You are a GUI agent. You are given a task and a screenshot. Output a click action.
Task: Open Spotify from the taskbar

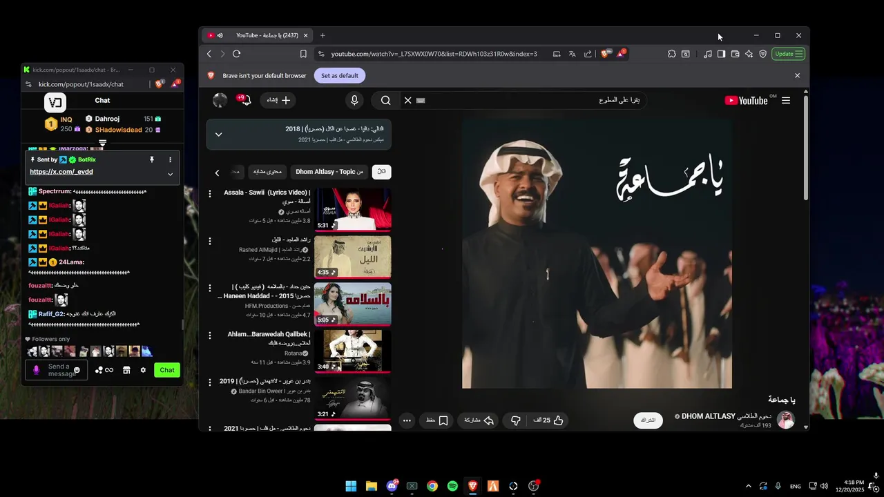click(452, 486)
